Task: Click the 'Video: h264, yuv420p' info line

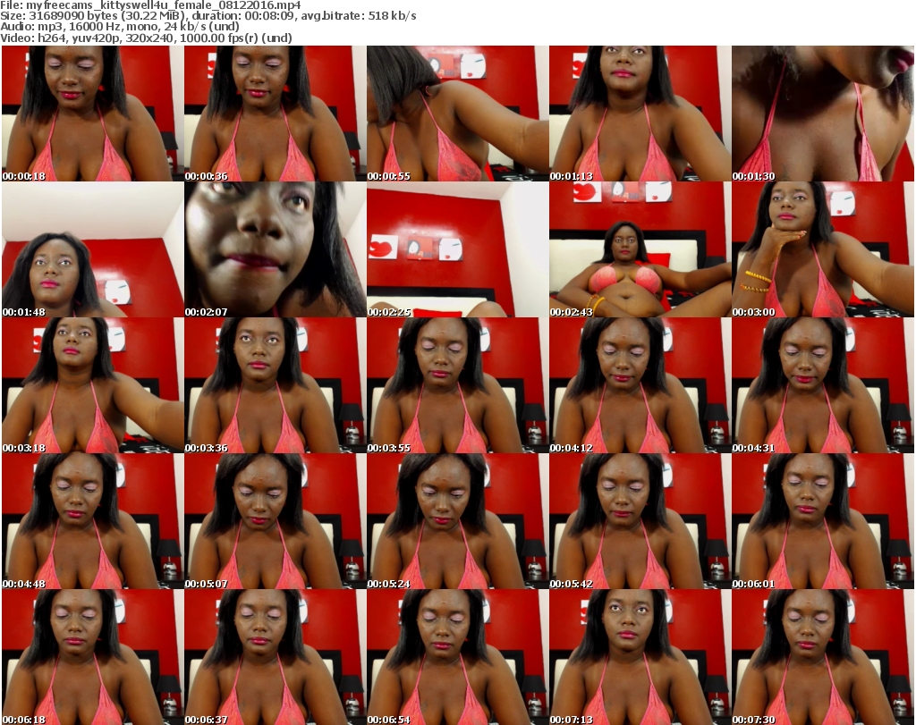Action: 146,38
